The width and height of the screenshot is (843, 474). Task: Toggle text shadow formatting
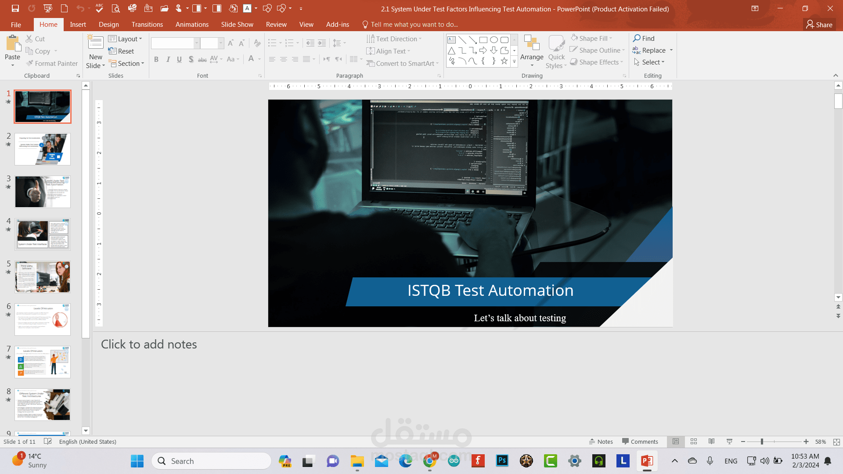pyautogui.click(x=191, y=59)
